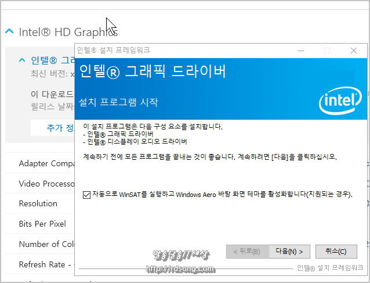370x283 pixels.
Task: Select the Refresh Rate row
Action: (39, 264)
